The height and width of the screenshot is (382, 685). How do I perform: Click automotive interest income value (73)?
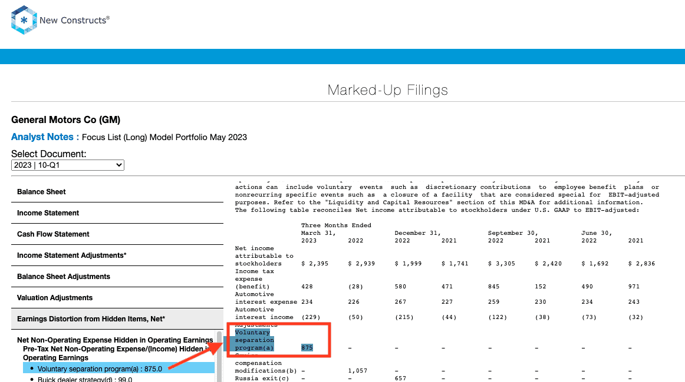click(x=590, y=317)
